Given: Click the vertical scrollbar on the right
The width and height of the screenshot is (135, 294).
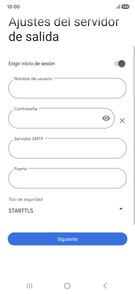Looking at the screenshot, I should (134, 135).
